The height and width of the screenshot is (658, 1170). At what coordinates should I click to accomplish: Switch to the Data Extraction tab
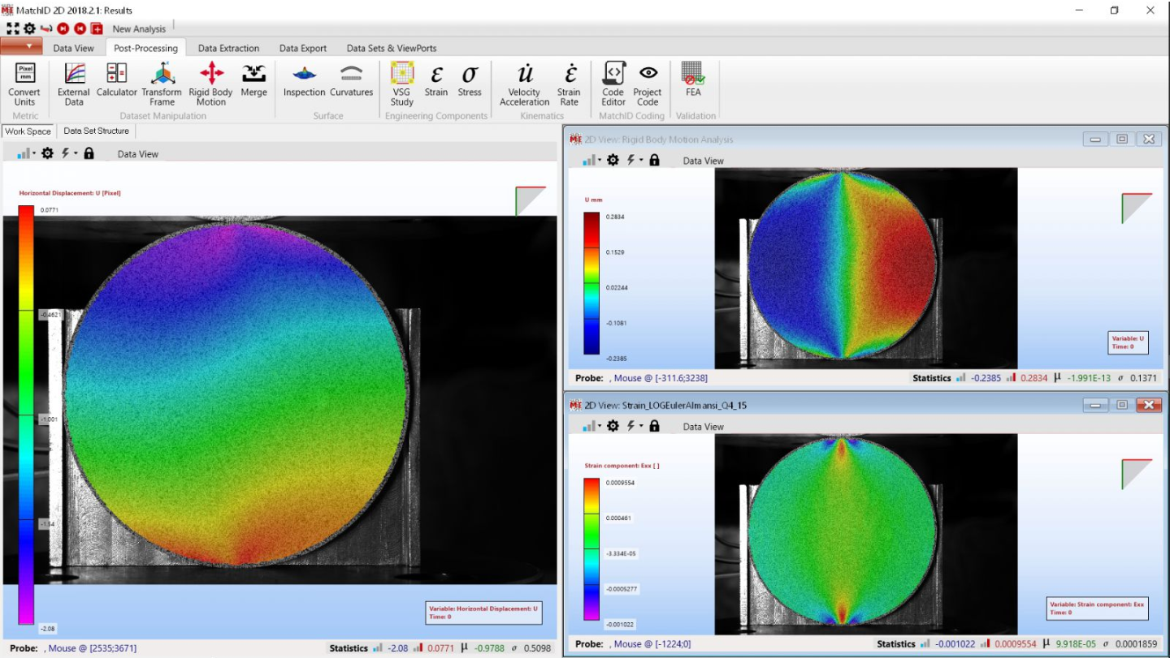click(228, 48)
